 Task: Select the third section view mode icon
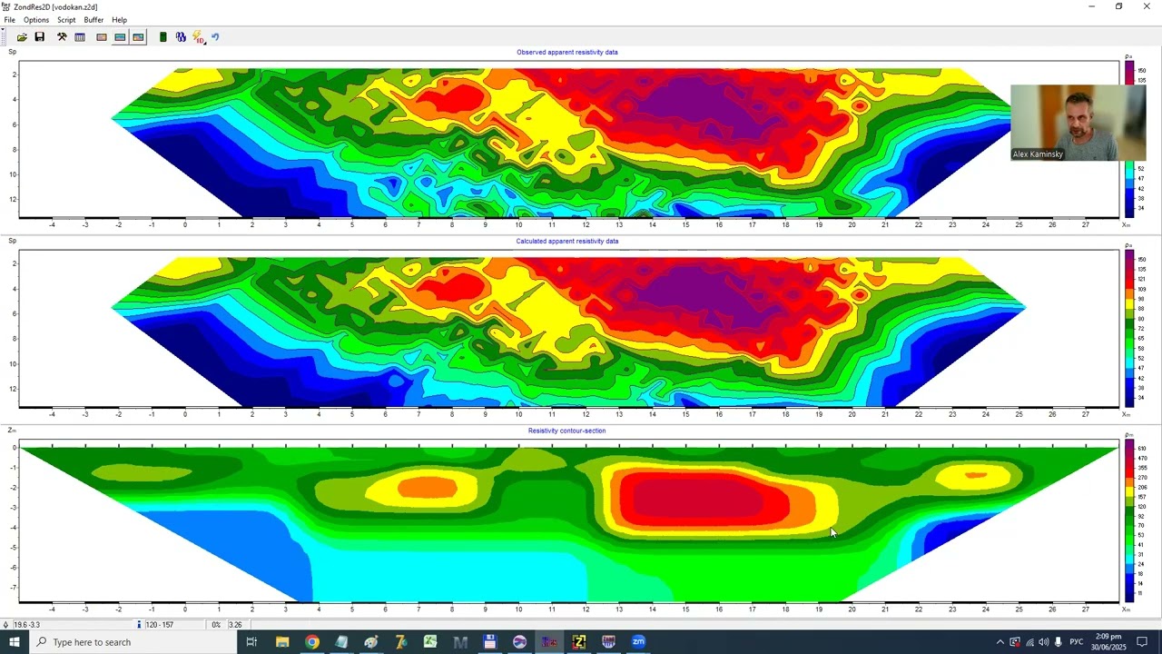(138, 37)
